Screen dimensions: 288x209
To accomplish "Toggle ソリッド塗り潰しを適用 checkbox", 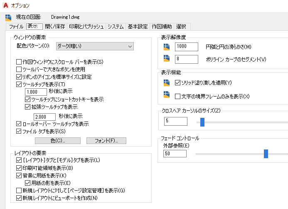I will [x=177, y=83].
